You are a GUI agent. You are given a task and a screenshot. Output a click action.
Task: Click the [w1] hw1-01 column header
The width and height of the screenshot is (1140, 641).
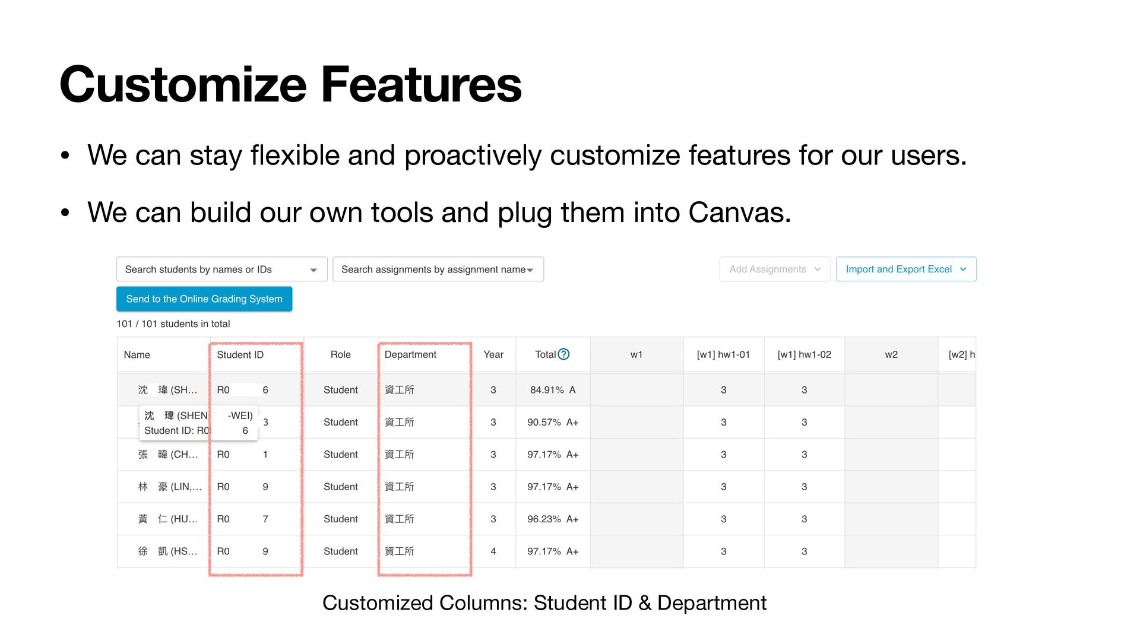click(723, 355)
